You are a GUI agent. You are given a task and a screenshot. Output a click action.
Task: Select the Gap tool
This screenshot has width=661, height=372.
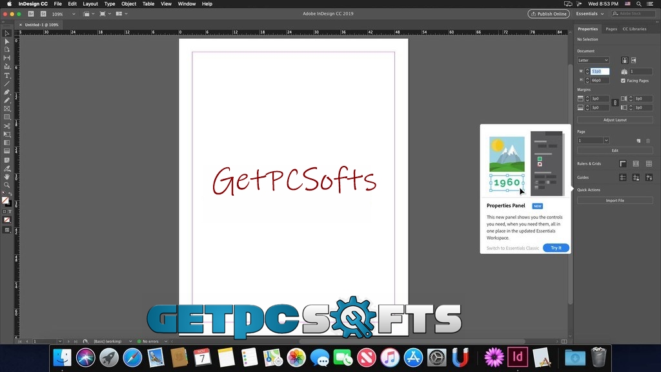pyautogui.click(x=6, y=57)
